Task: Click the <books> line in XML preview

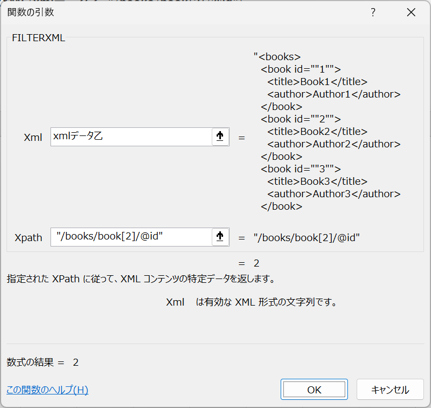Action: point(277,57)
